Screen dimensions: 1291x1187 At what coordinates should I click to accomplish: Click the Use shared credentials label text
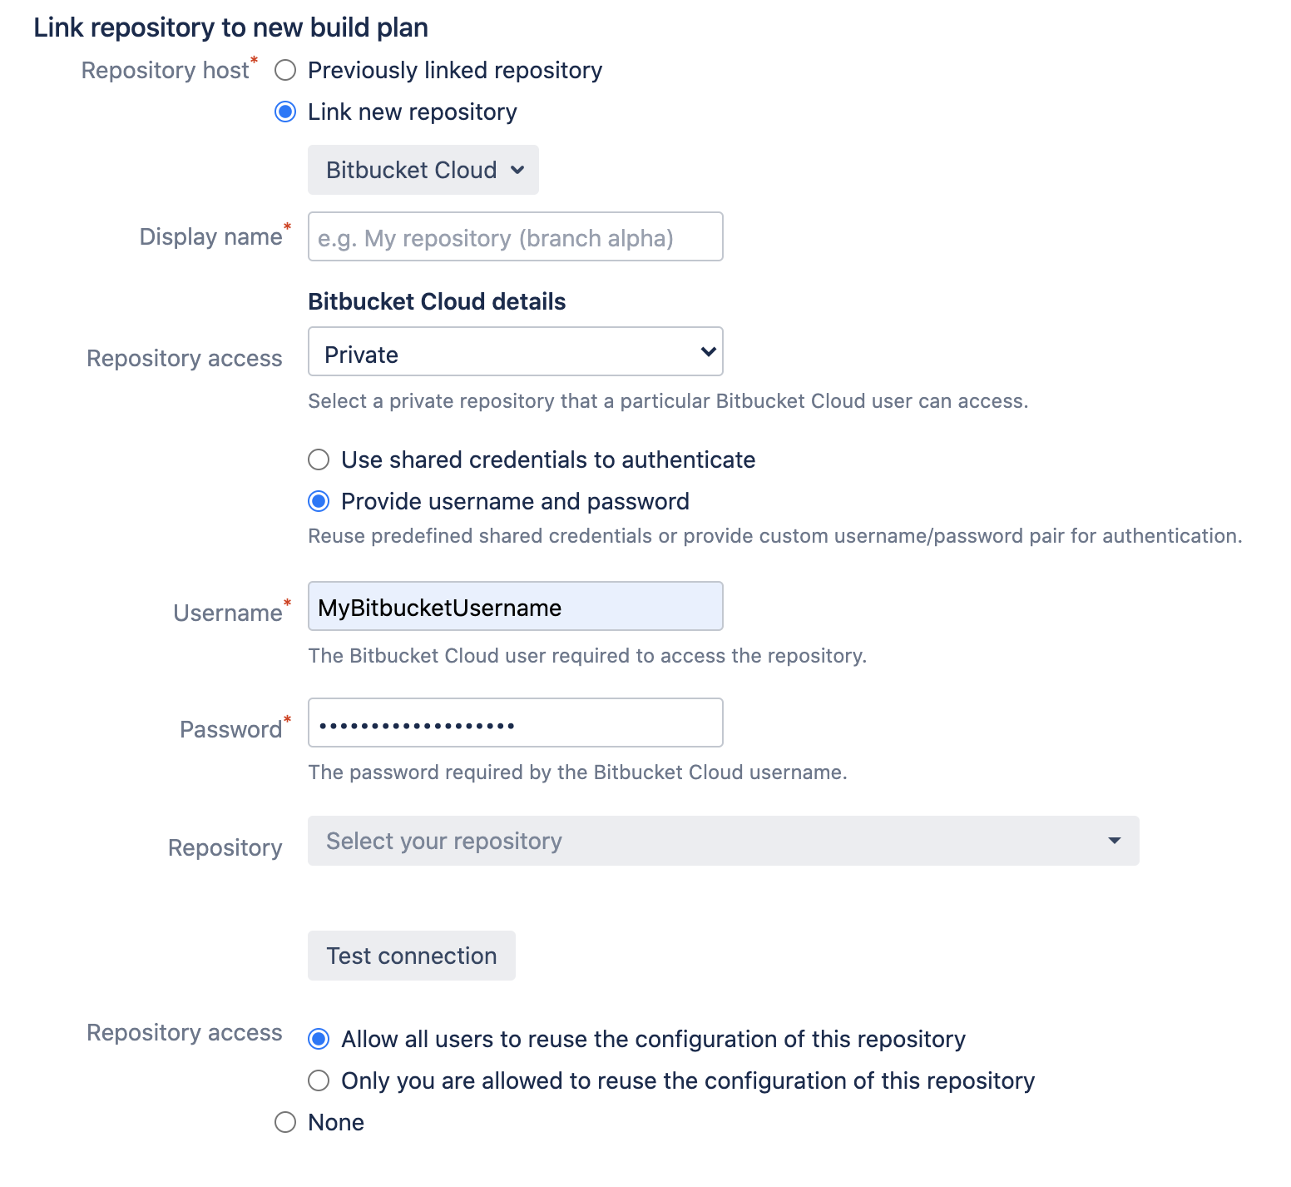point(548,459)
